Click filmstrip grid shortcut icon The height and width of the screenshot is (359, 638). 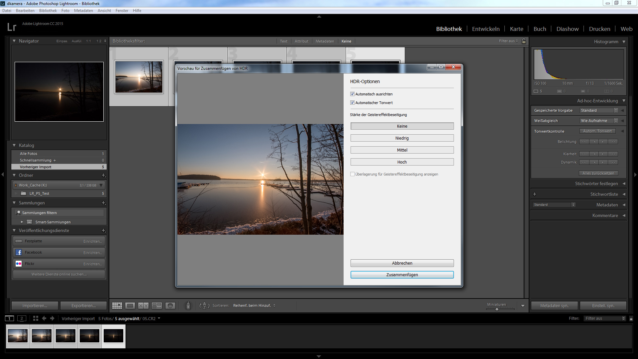[x=36, y=318]
